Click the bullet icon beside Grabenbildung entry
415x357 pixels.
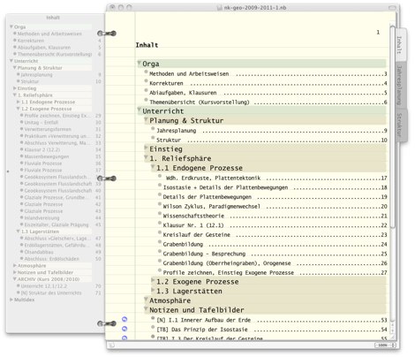[x=160, y=242]
